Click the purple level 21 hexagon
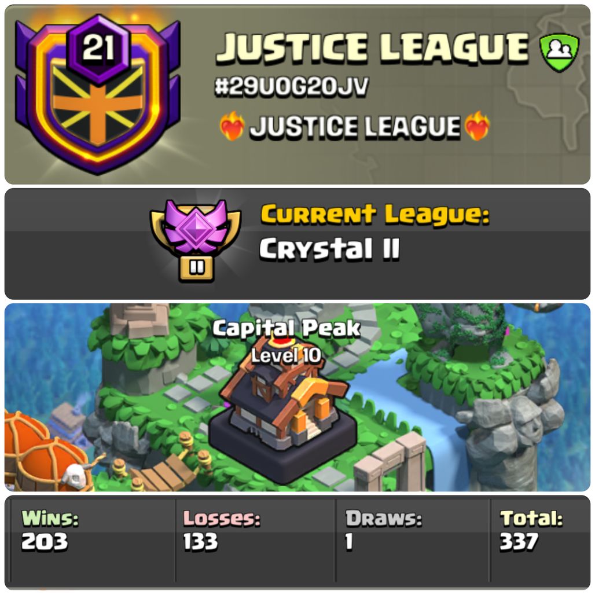Viewport: 595px width, 595px height. click(98, 49)
